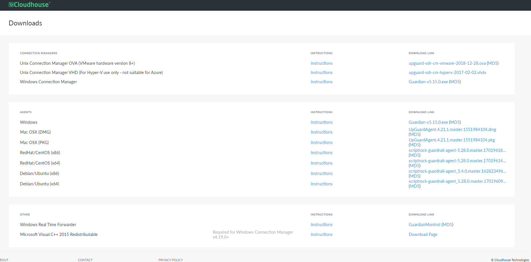Open the Visual C++ Download Page link
The height and width of the screenshot is (262, 531).
pyautogui.click(x=423, y=235)
